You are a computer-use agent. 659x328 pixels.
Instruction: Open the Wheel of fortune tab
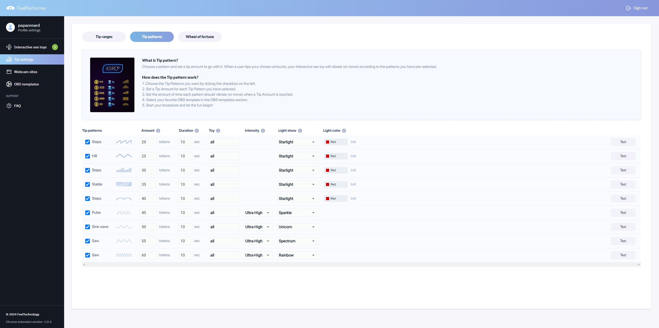point(200,37)
